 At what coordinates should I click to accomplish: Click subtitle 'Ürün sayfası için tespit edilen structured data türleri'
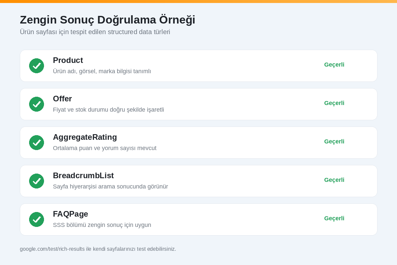[x=95, y=32]
